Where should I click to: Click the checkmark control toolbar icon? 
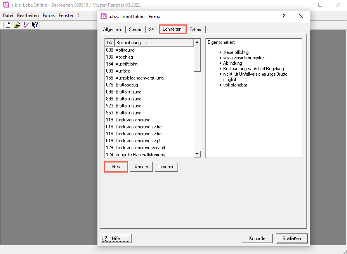click(26, 25)
